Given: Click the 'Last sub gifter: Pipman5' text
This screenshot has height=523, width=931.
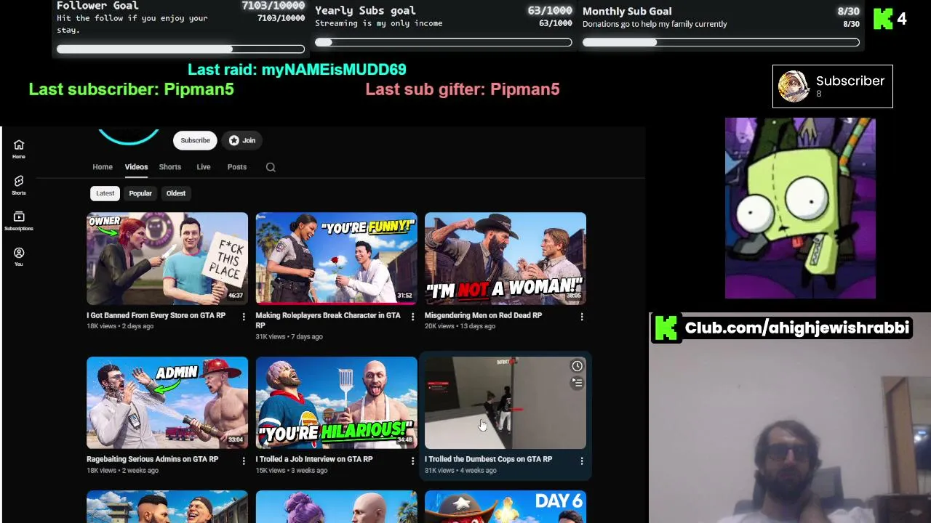Looking at the screenshot, I should (463, 89).
